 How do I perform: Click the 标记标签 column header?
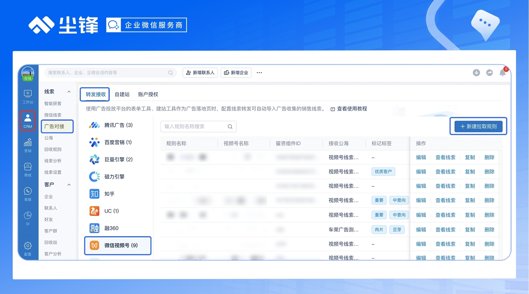[382, 143]
